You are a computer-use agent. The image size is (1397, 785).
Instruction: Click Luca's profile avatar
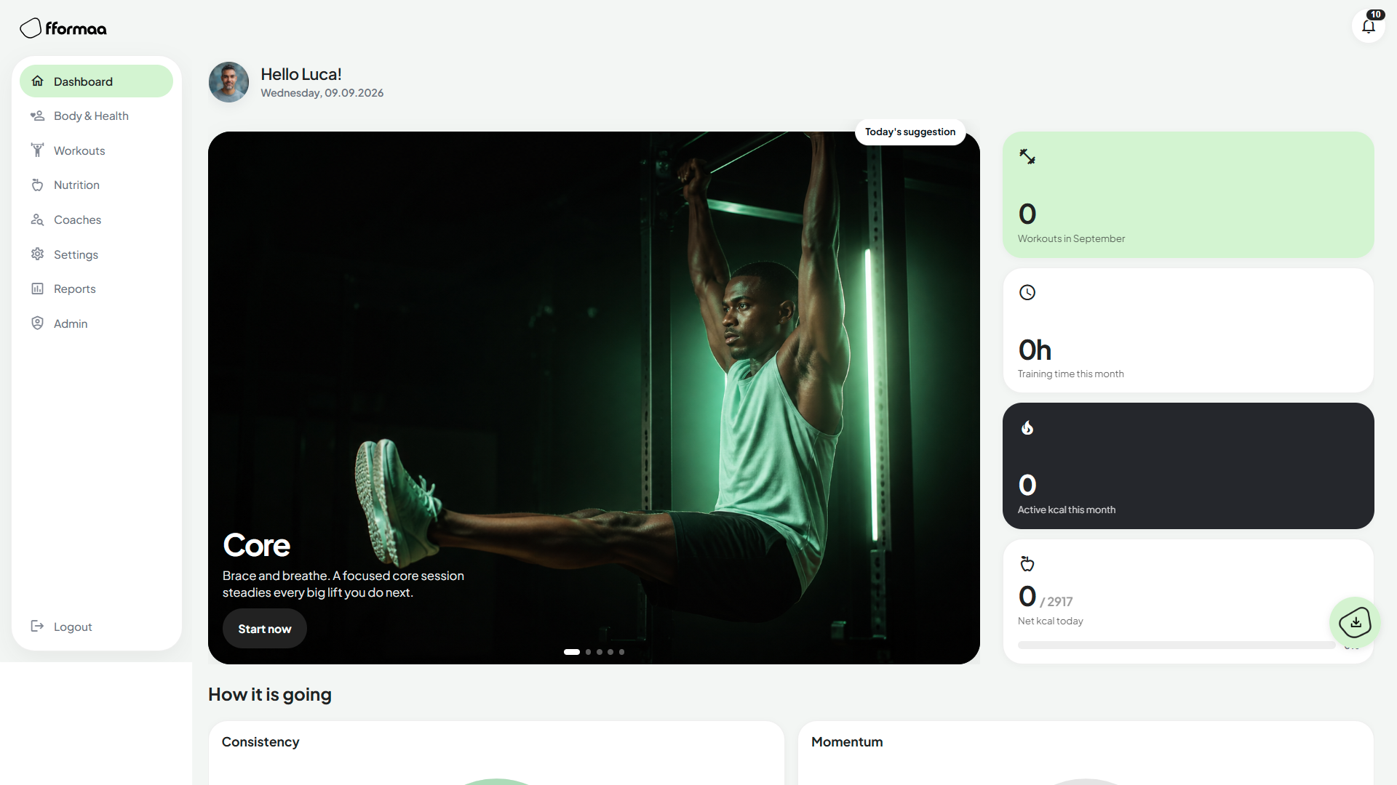[x=228, y=82]
